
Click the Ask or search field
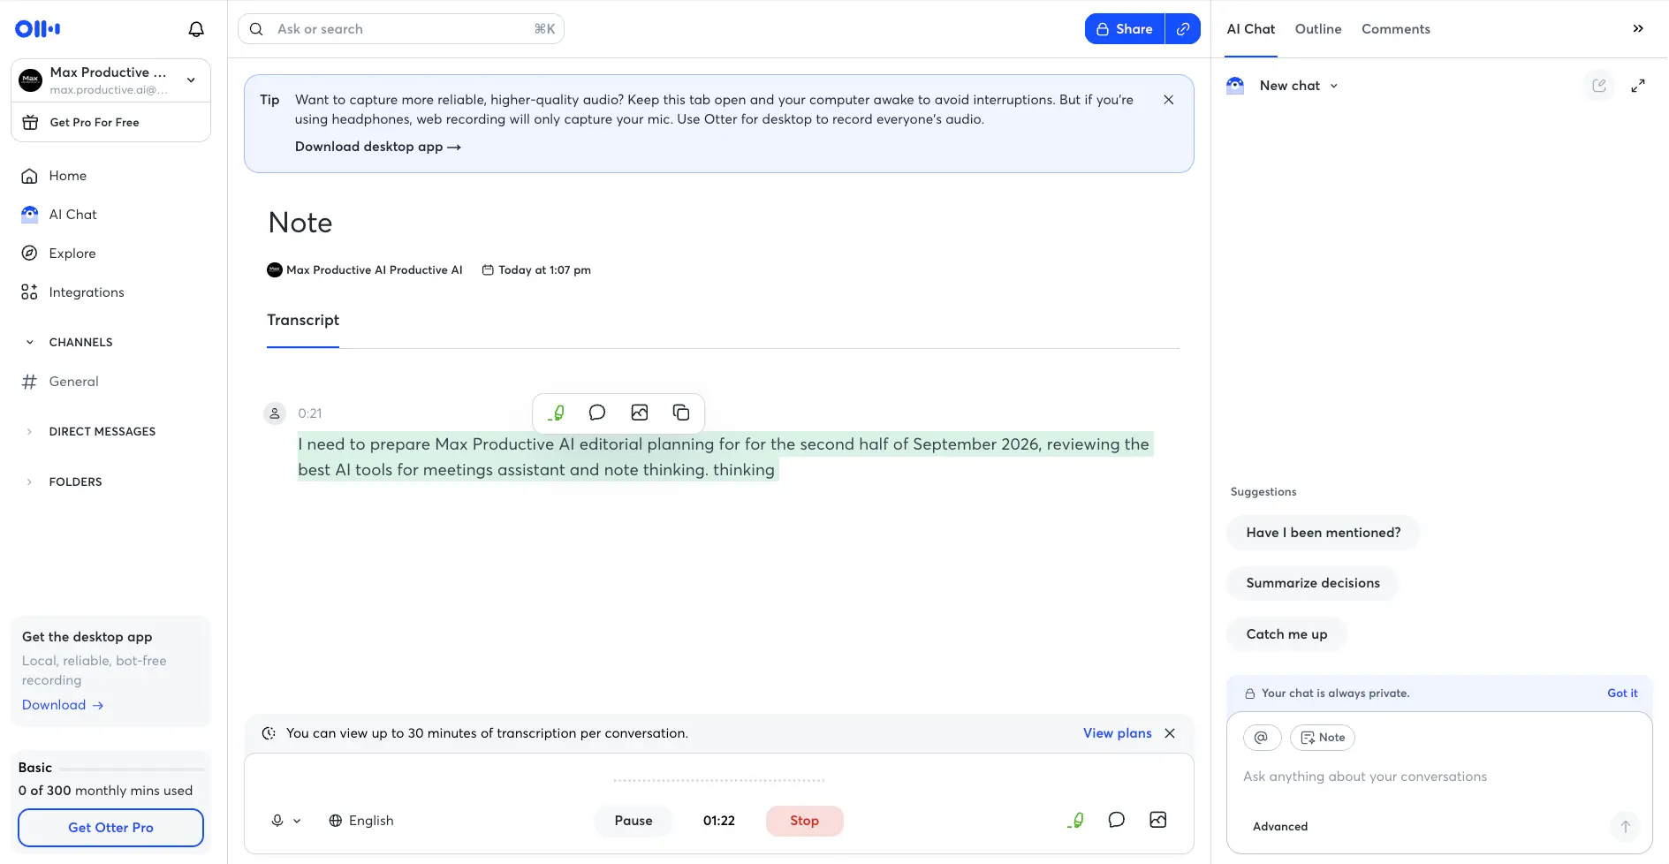[x=401, y=29]
